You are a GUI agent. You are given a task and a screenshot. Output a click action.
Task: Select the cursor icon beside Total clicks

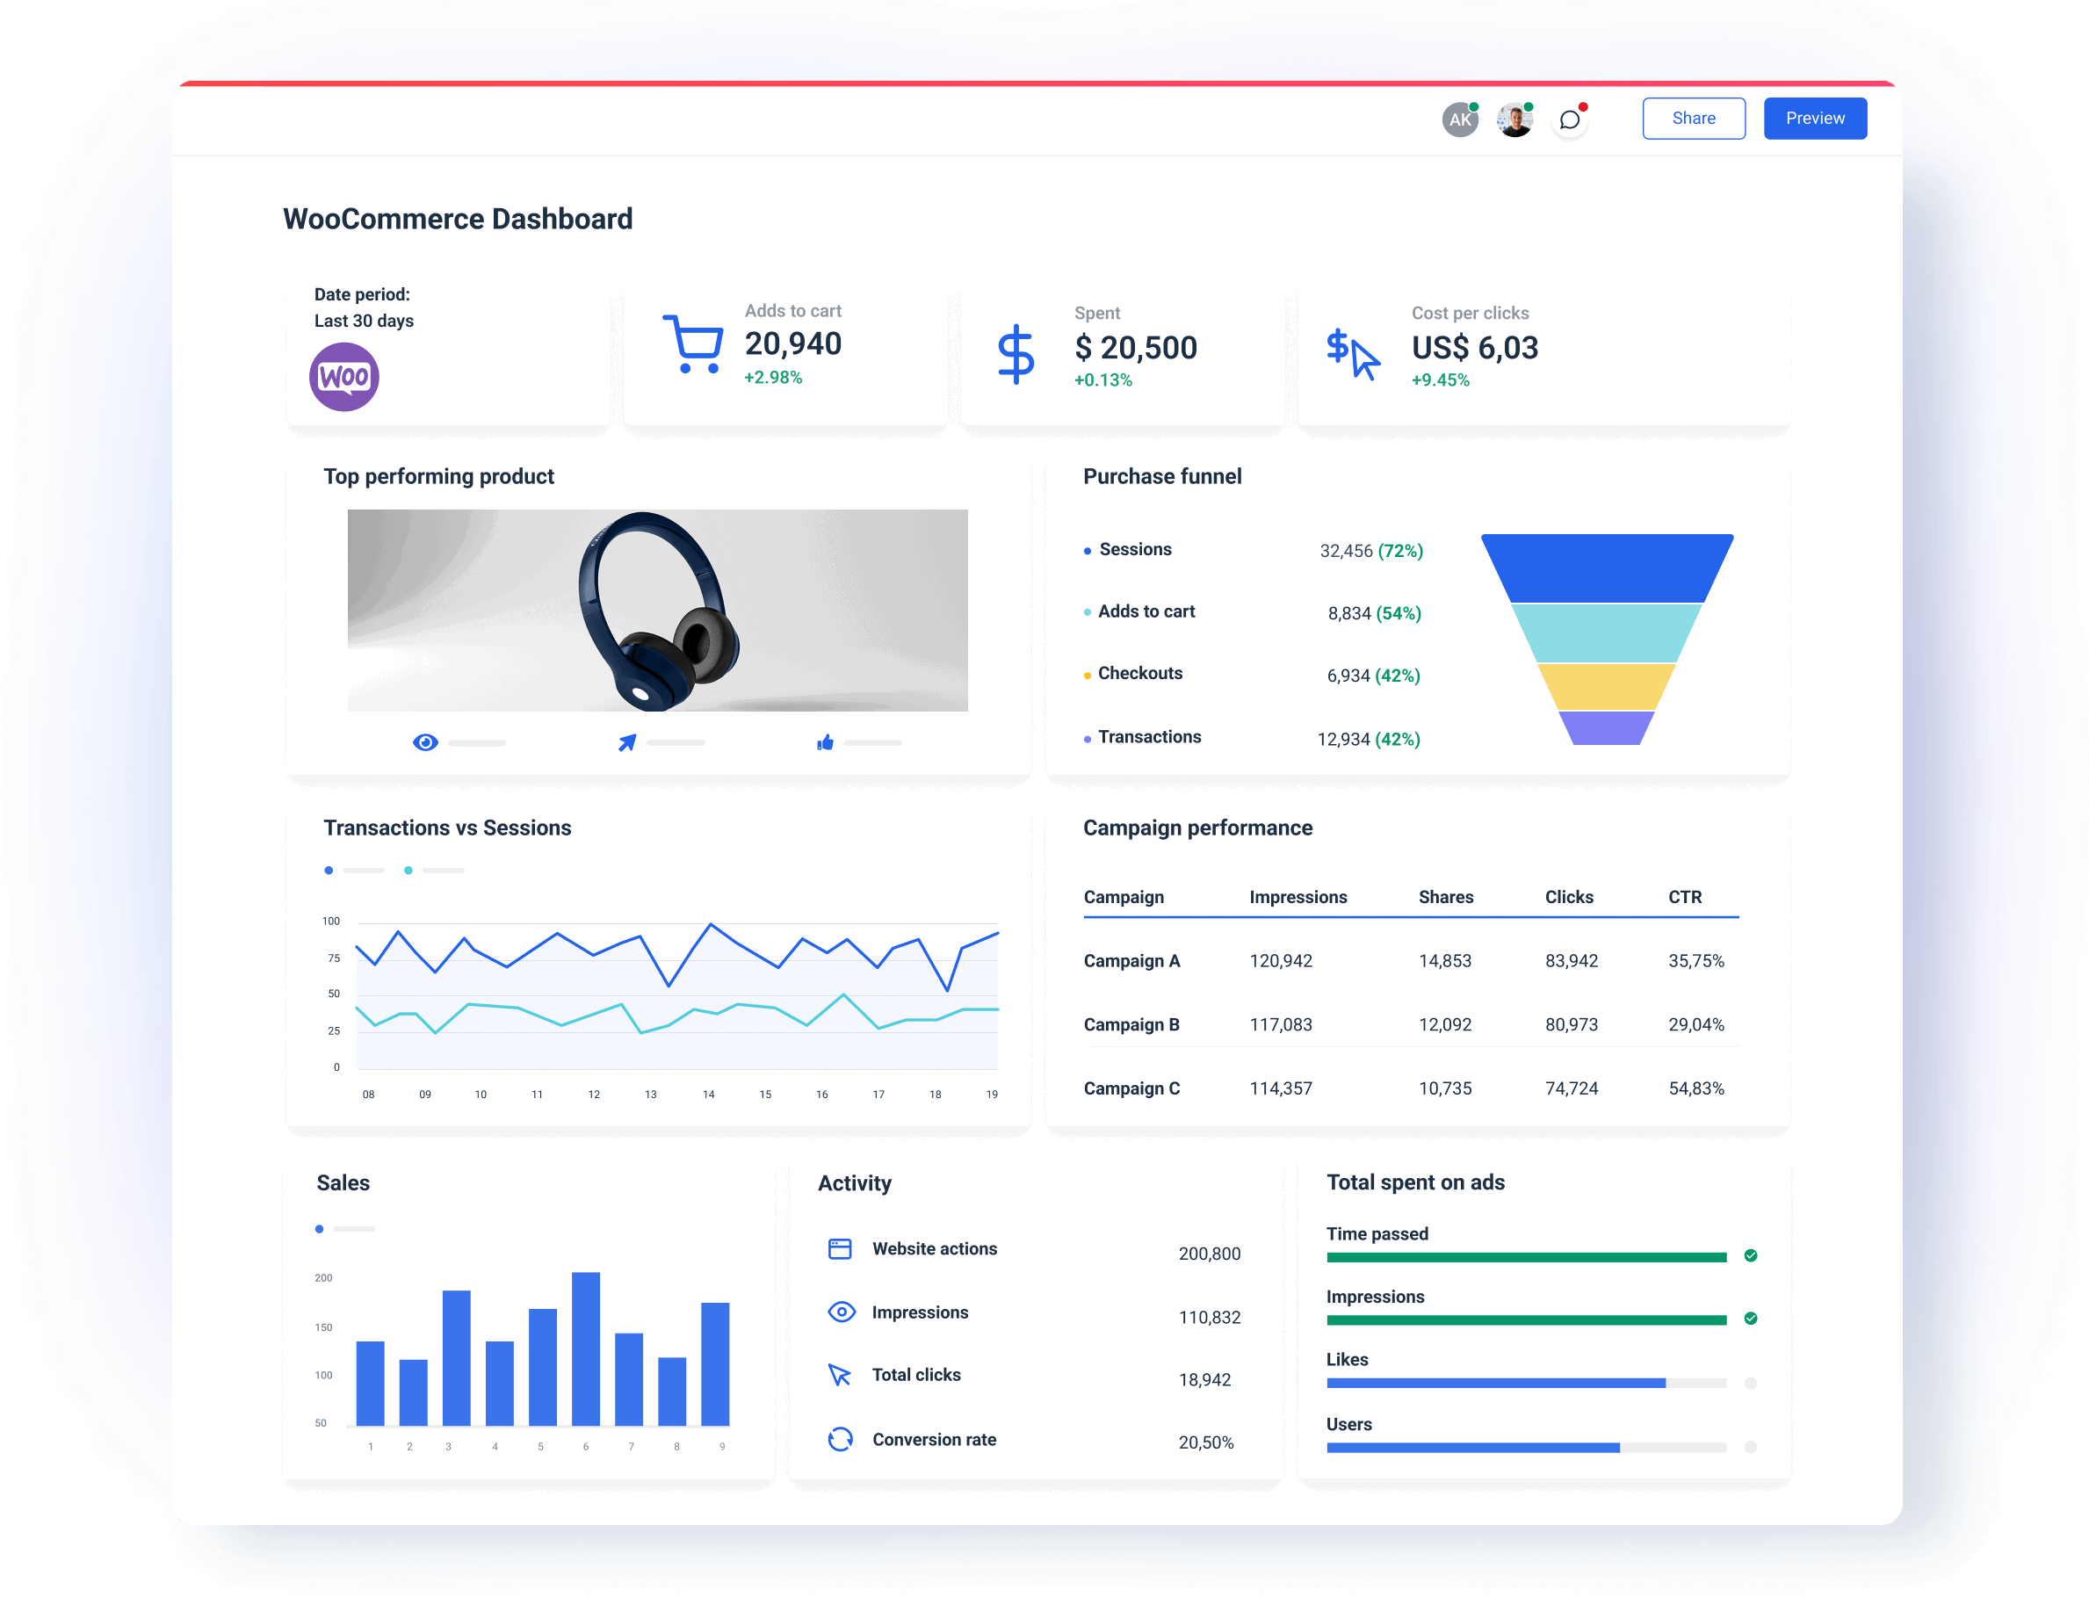tap(840, 1376)
